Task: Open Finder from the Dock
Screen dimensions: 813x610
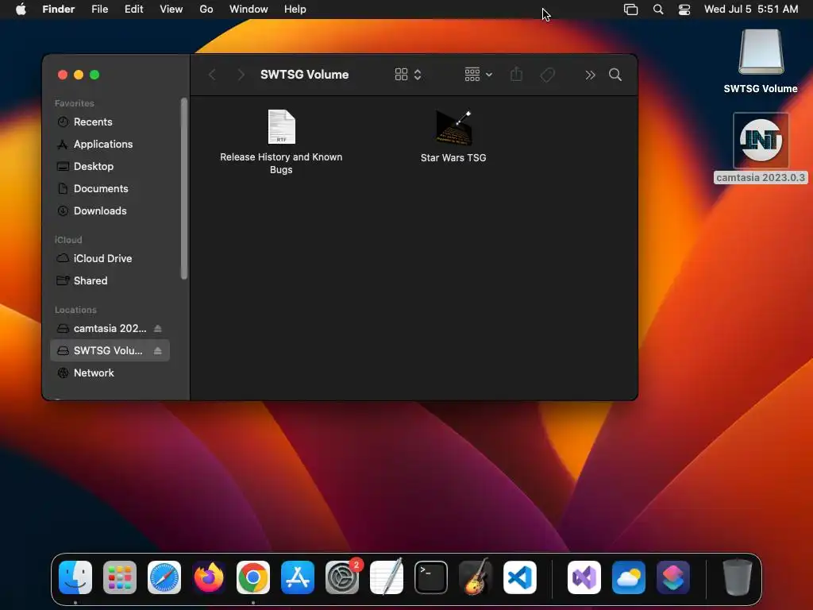Action: pyautogui.click(x=75, y=577)
